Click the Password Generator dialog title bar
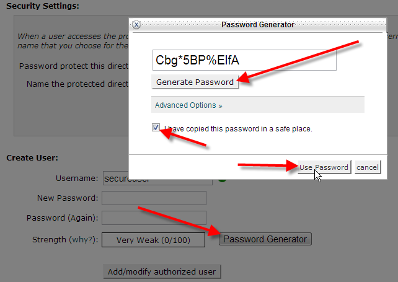This screenshot has height=282, width=398. 258,25
